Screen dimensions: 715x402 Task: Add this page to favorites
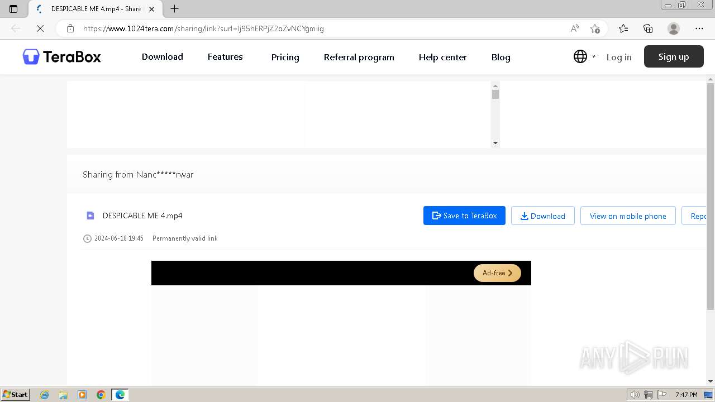(595, 28)
